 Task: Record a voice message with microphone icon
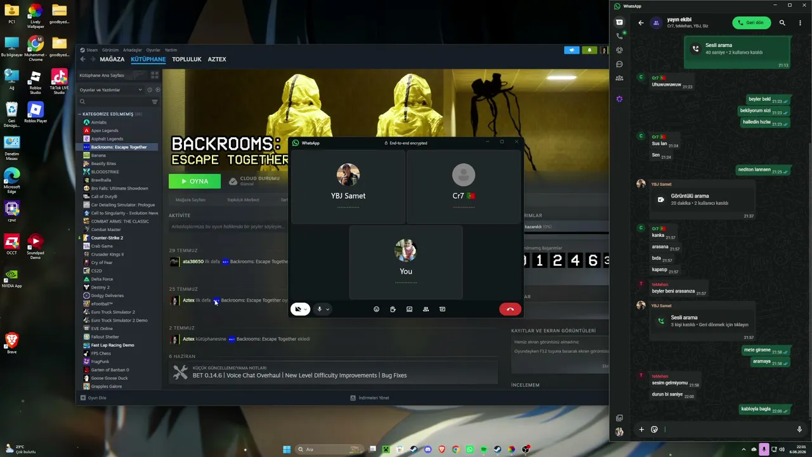(799, 430)
